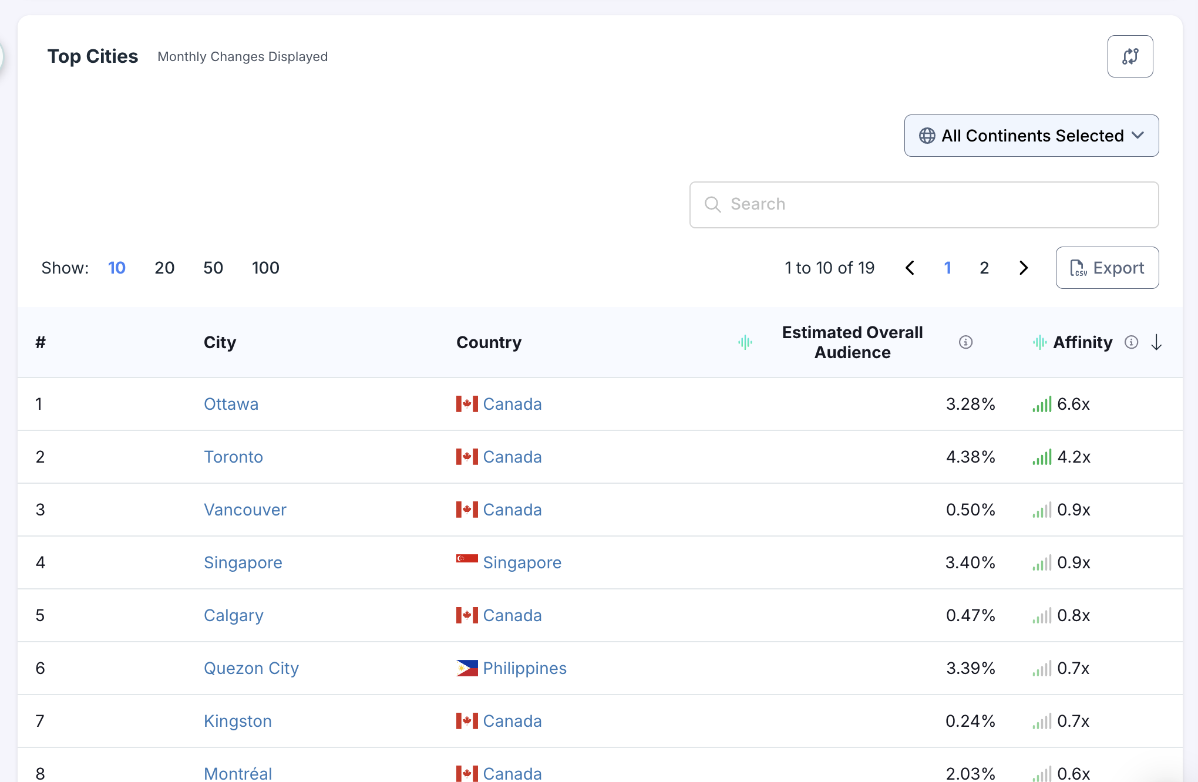Click the City column header
Image resolution: width=1198 pixels, height=782 pixels.
pyautogui.click(x=220, y=342)
